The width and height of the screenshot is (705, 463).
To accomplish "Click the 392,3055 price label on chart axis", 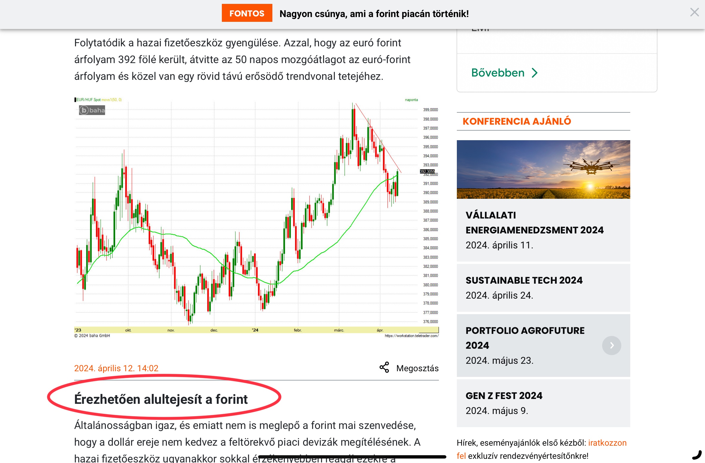I will [x=427, y=171].
